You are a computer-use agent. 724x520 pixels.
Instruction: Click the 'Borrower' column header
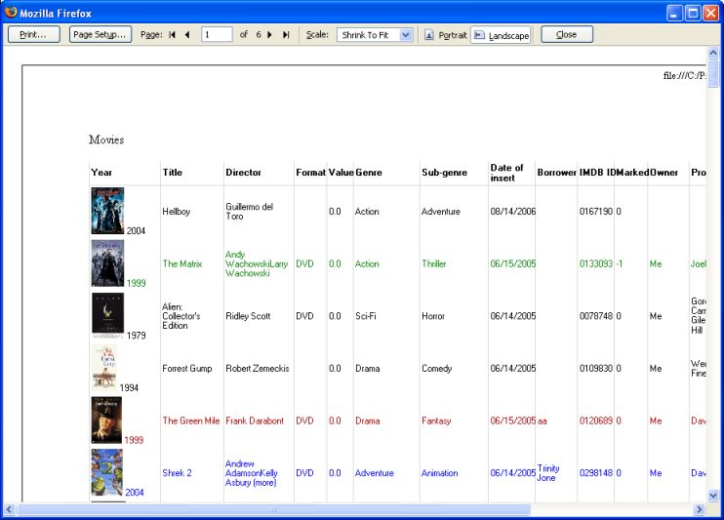click(x=557, y=173)
